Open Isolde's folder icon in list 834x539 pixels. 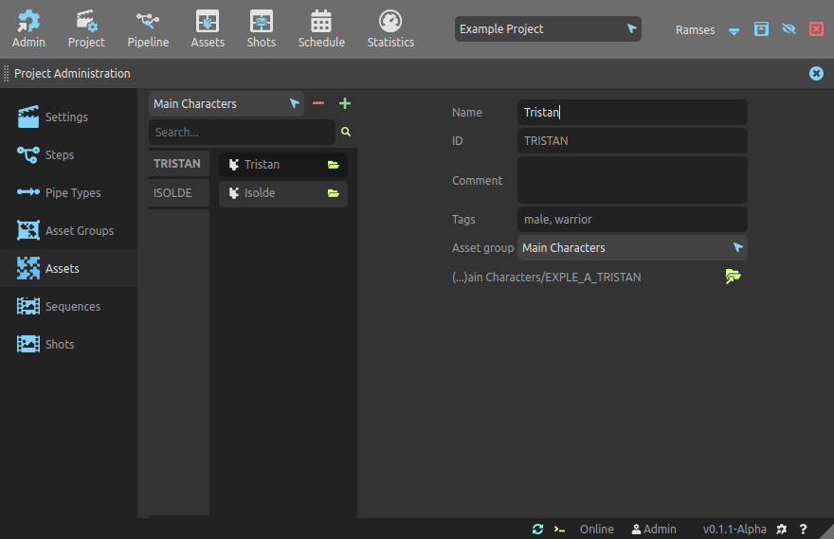click(x=334, y=193)
